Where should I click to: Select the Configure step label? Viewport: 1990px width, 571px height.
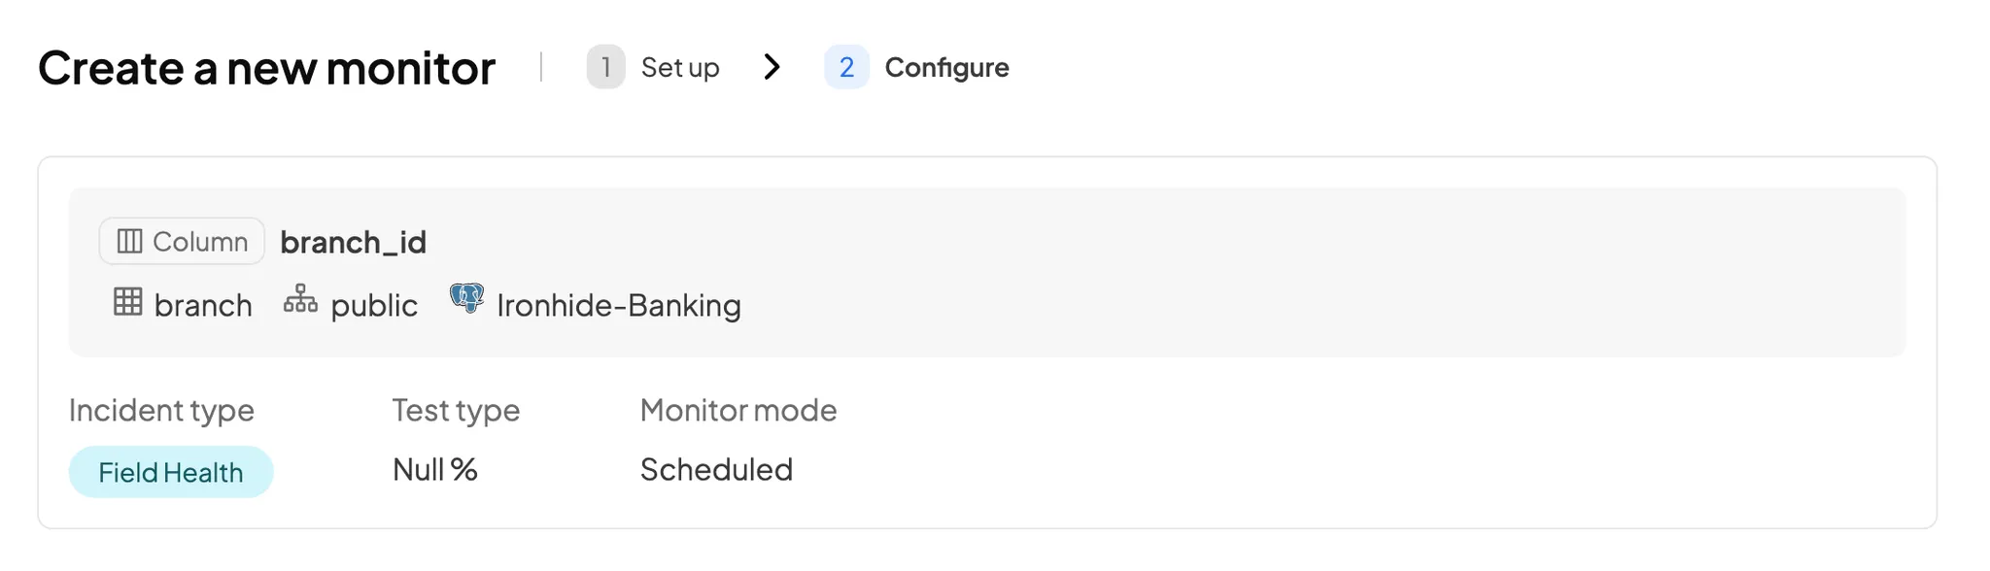946,67
